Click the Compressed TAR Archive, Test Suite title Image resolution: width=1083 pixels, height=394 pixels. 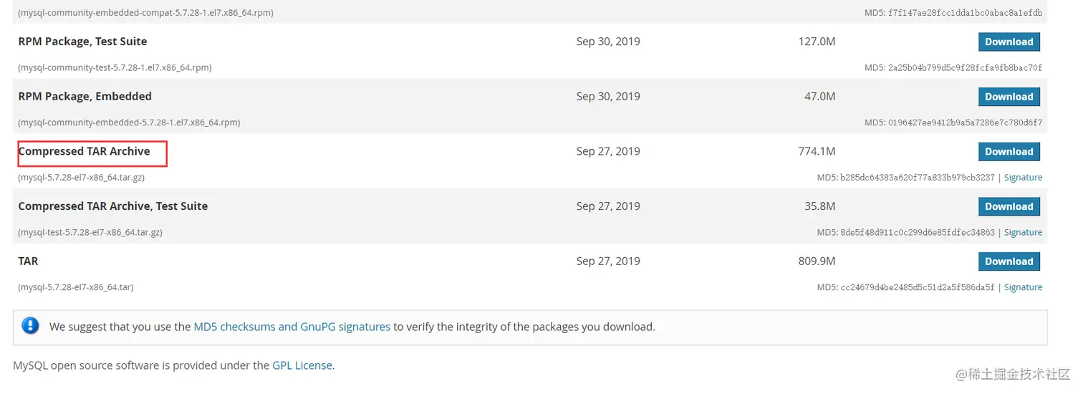pyautogui.click(x=112, y=206)
